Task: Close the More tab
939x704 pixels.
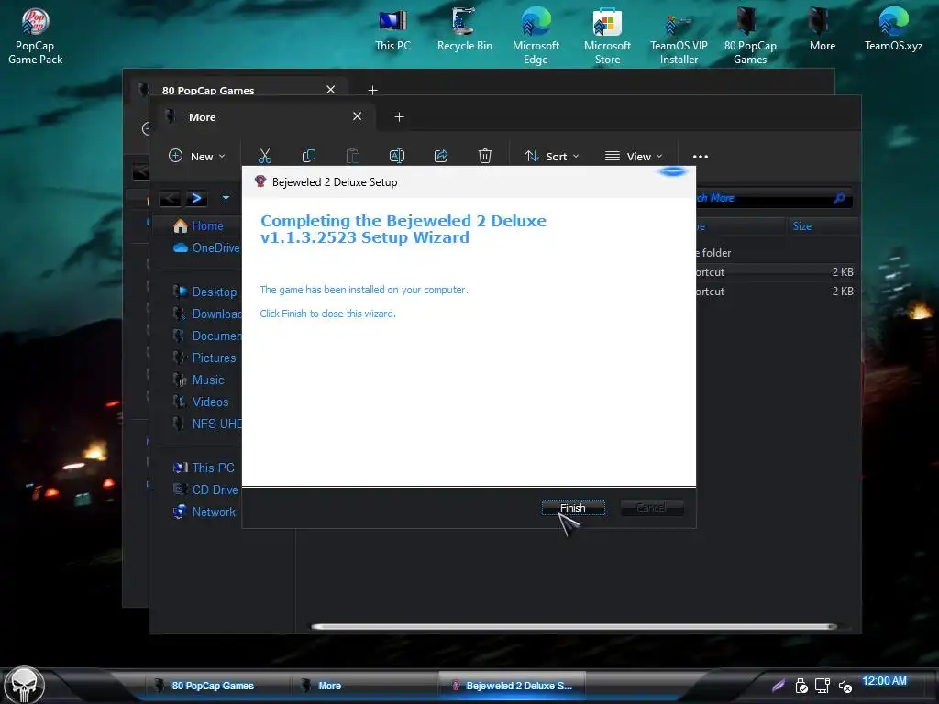Action: pyautogui.click(x=358, y=116)
